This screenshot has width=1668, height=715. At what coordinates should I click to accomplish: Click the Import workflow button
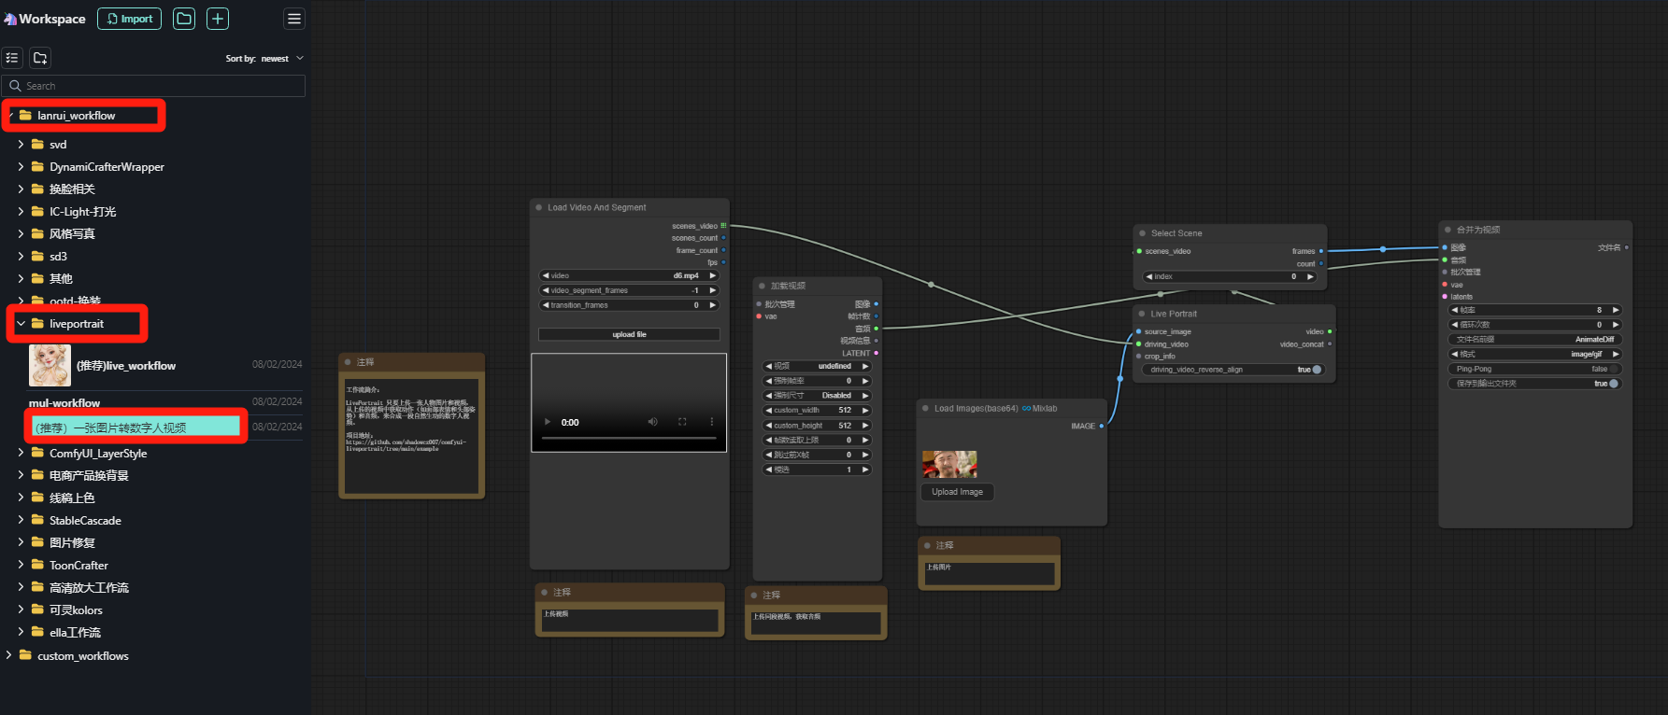pyautogui.click(x=129, y=19)
